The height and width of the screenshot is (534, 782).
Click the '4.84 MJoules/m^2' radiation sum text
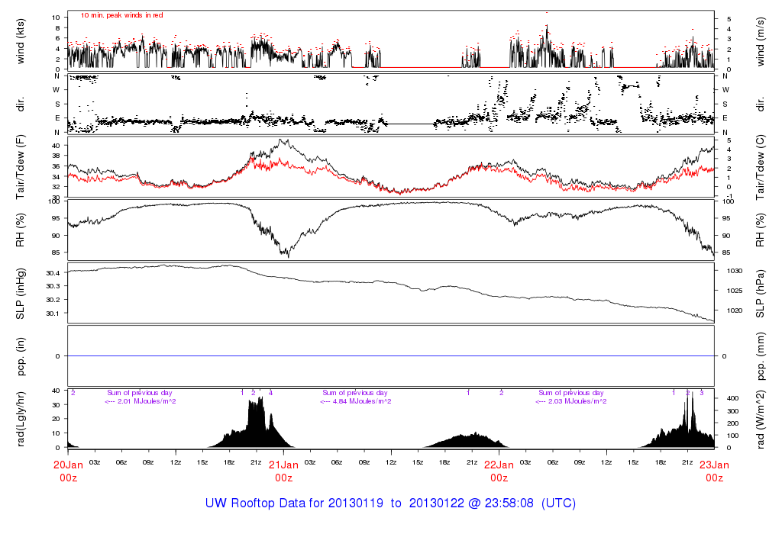(356, 401)
